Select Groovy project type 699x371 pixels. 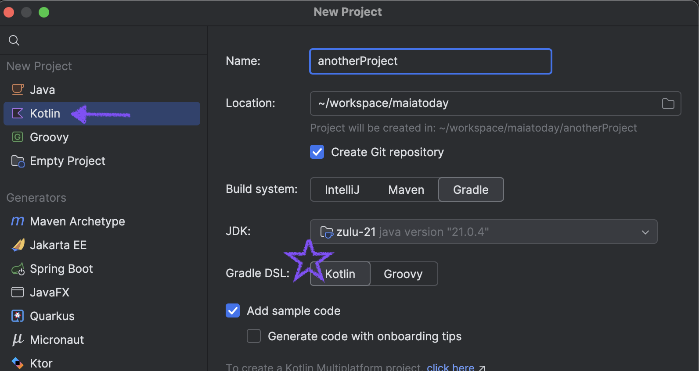[102, 137]
